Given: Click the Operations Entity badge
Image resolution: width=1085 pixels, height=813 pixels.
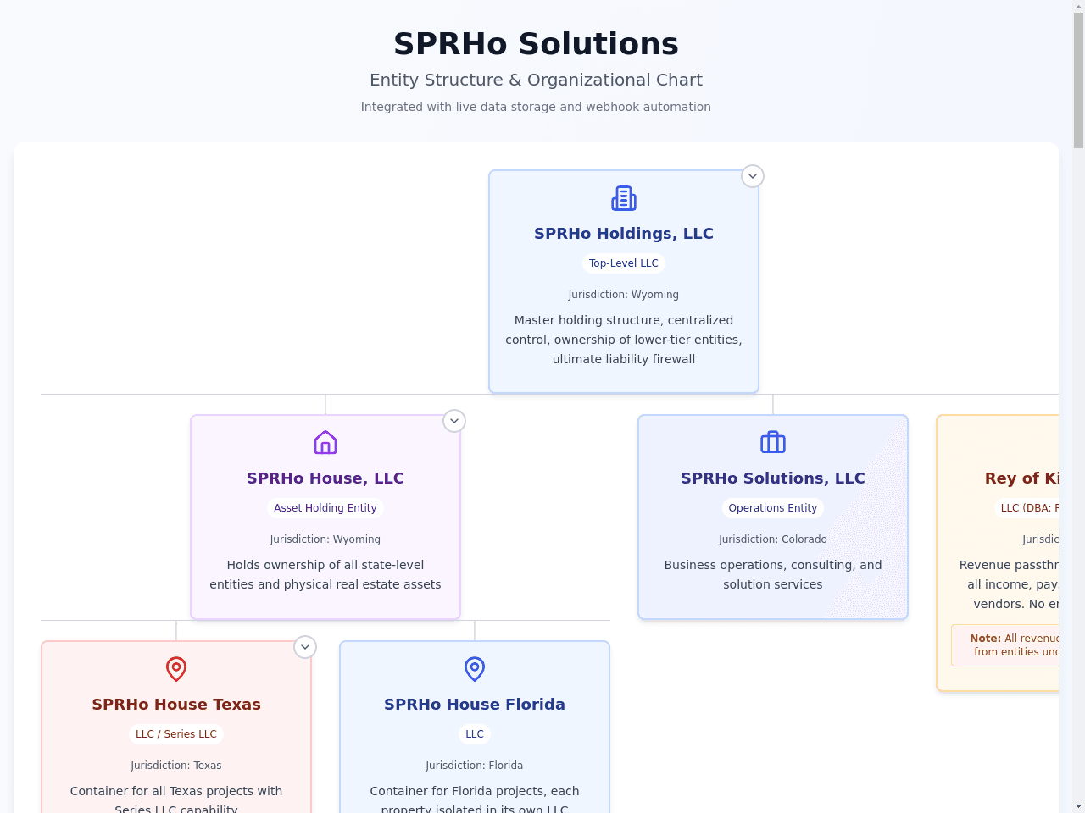Looking at the screenshot, I should [x=773, y=508].
